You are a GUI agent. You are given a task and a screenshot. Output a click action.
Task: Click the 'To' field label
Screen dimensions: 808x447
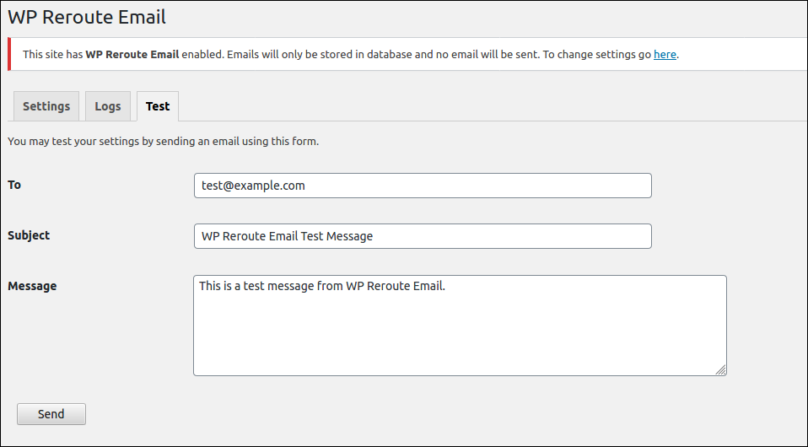point(14,185)
